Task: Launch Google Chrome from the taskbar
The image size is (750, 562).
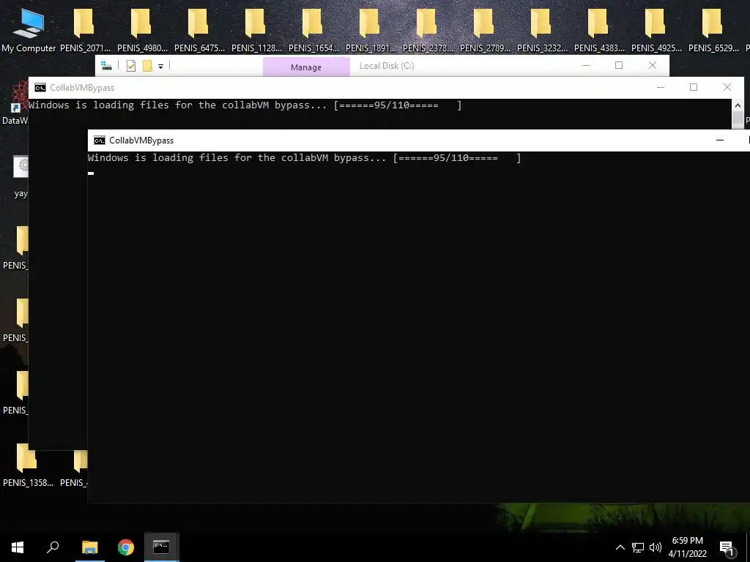Action: 126,547
